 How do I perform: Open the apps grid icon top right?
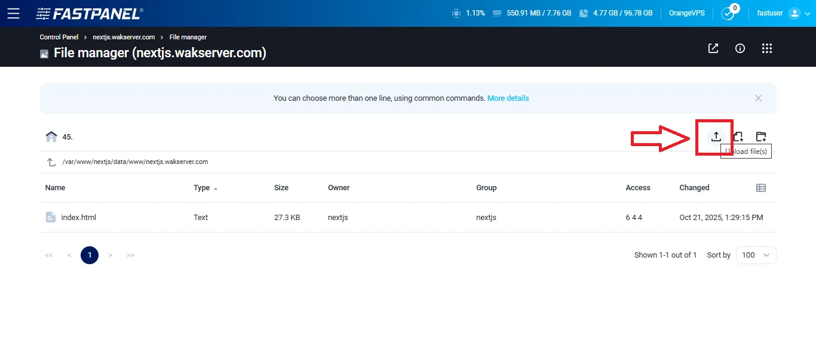(x=767, y=48)
